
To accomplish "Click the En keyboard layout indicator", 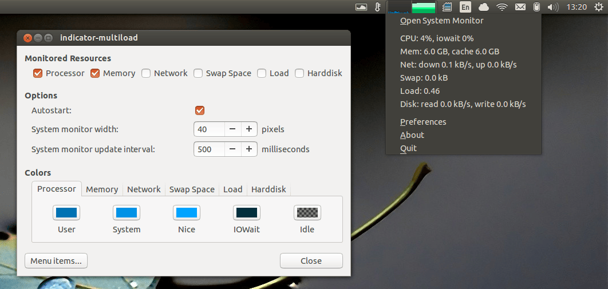I will (465, 7).
